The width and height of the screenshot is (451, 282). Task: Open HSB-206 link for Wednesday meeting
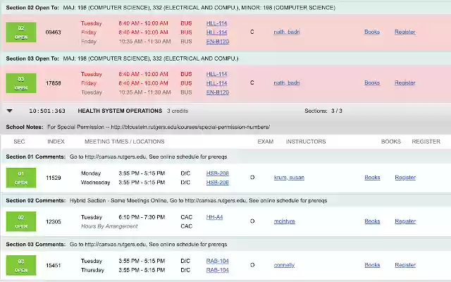click(218, 183)
